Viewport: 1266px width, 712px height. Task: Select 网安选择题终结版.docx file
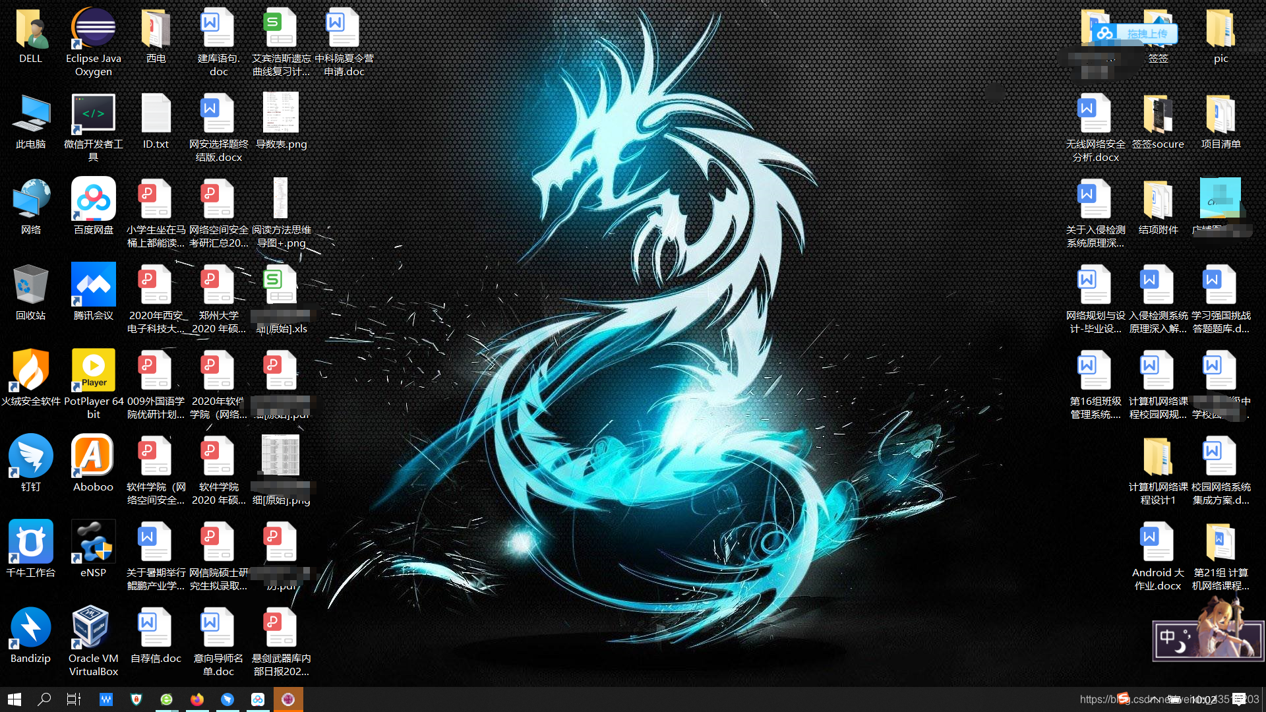218,128
